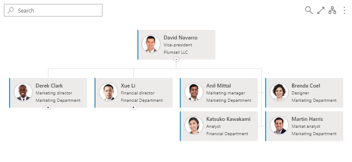
Task: Toggle full screen with the diagonal arrows icon
Action: click(321, 10)
